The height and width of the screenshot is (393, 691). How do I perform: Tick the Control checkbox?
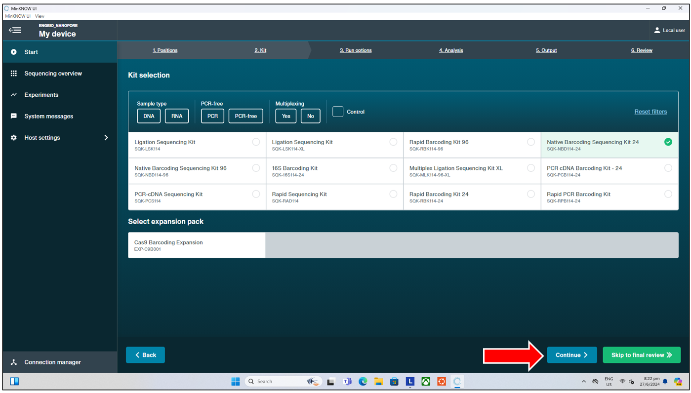(338, 112)
